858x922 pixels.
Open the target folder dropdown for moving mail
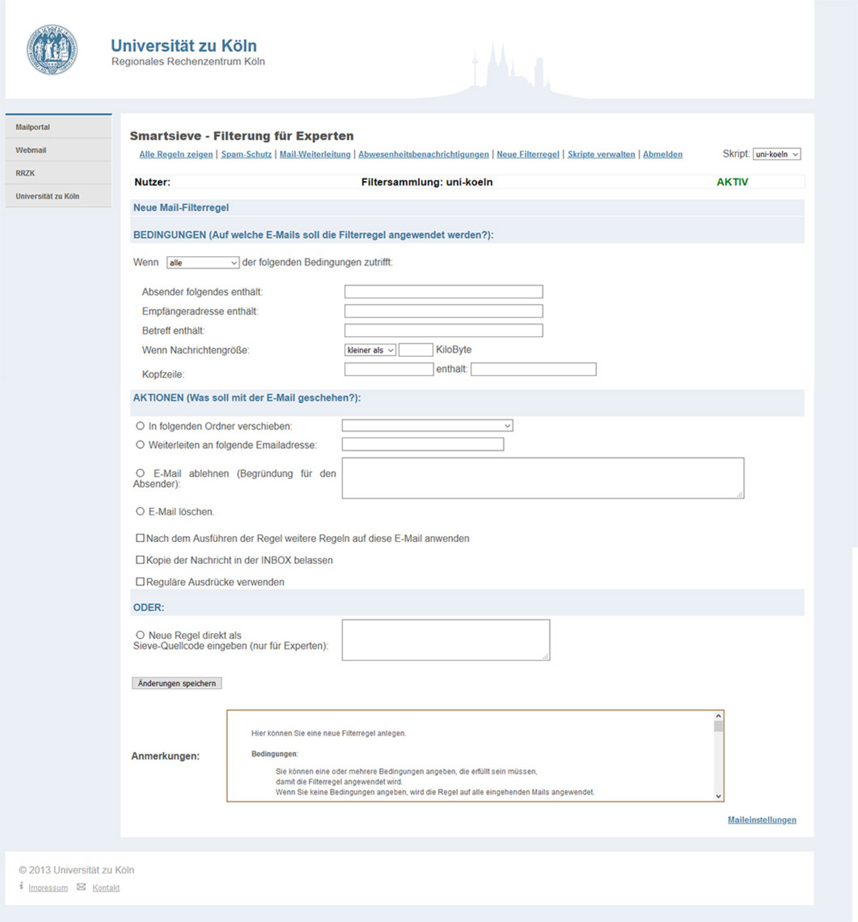click(427, 425)
